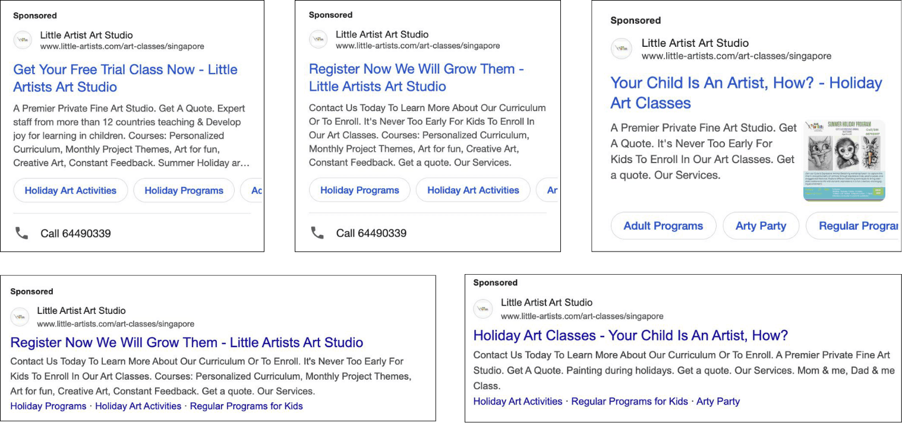Select the Arty Party pill button
This screenshot has height=423, width=902.
pyautogui.click(x=761, y=225)
